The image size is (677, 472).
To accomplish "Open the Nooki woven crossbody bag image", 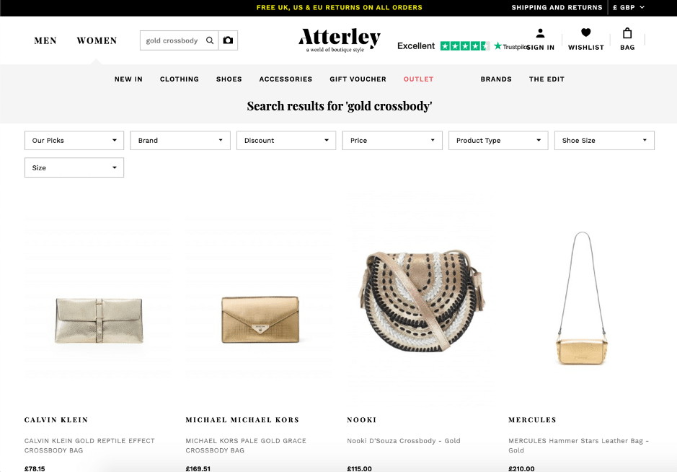I will pos(421,300).
